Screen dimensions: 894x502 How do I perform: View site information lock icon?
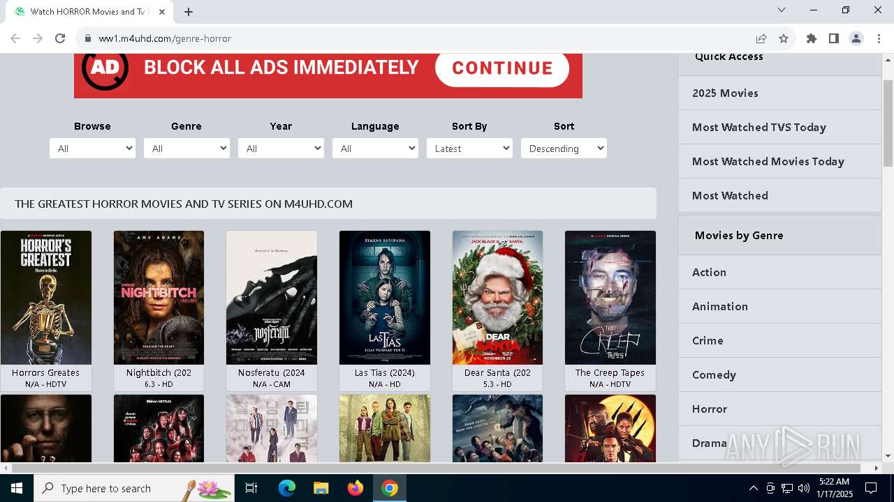click(x=88, y=38)
